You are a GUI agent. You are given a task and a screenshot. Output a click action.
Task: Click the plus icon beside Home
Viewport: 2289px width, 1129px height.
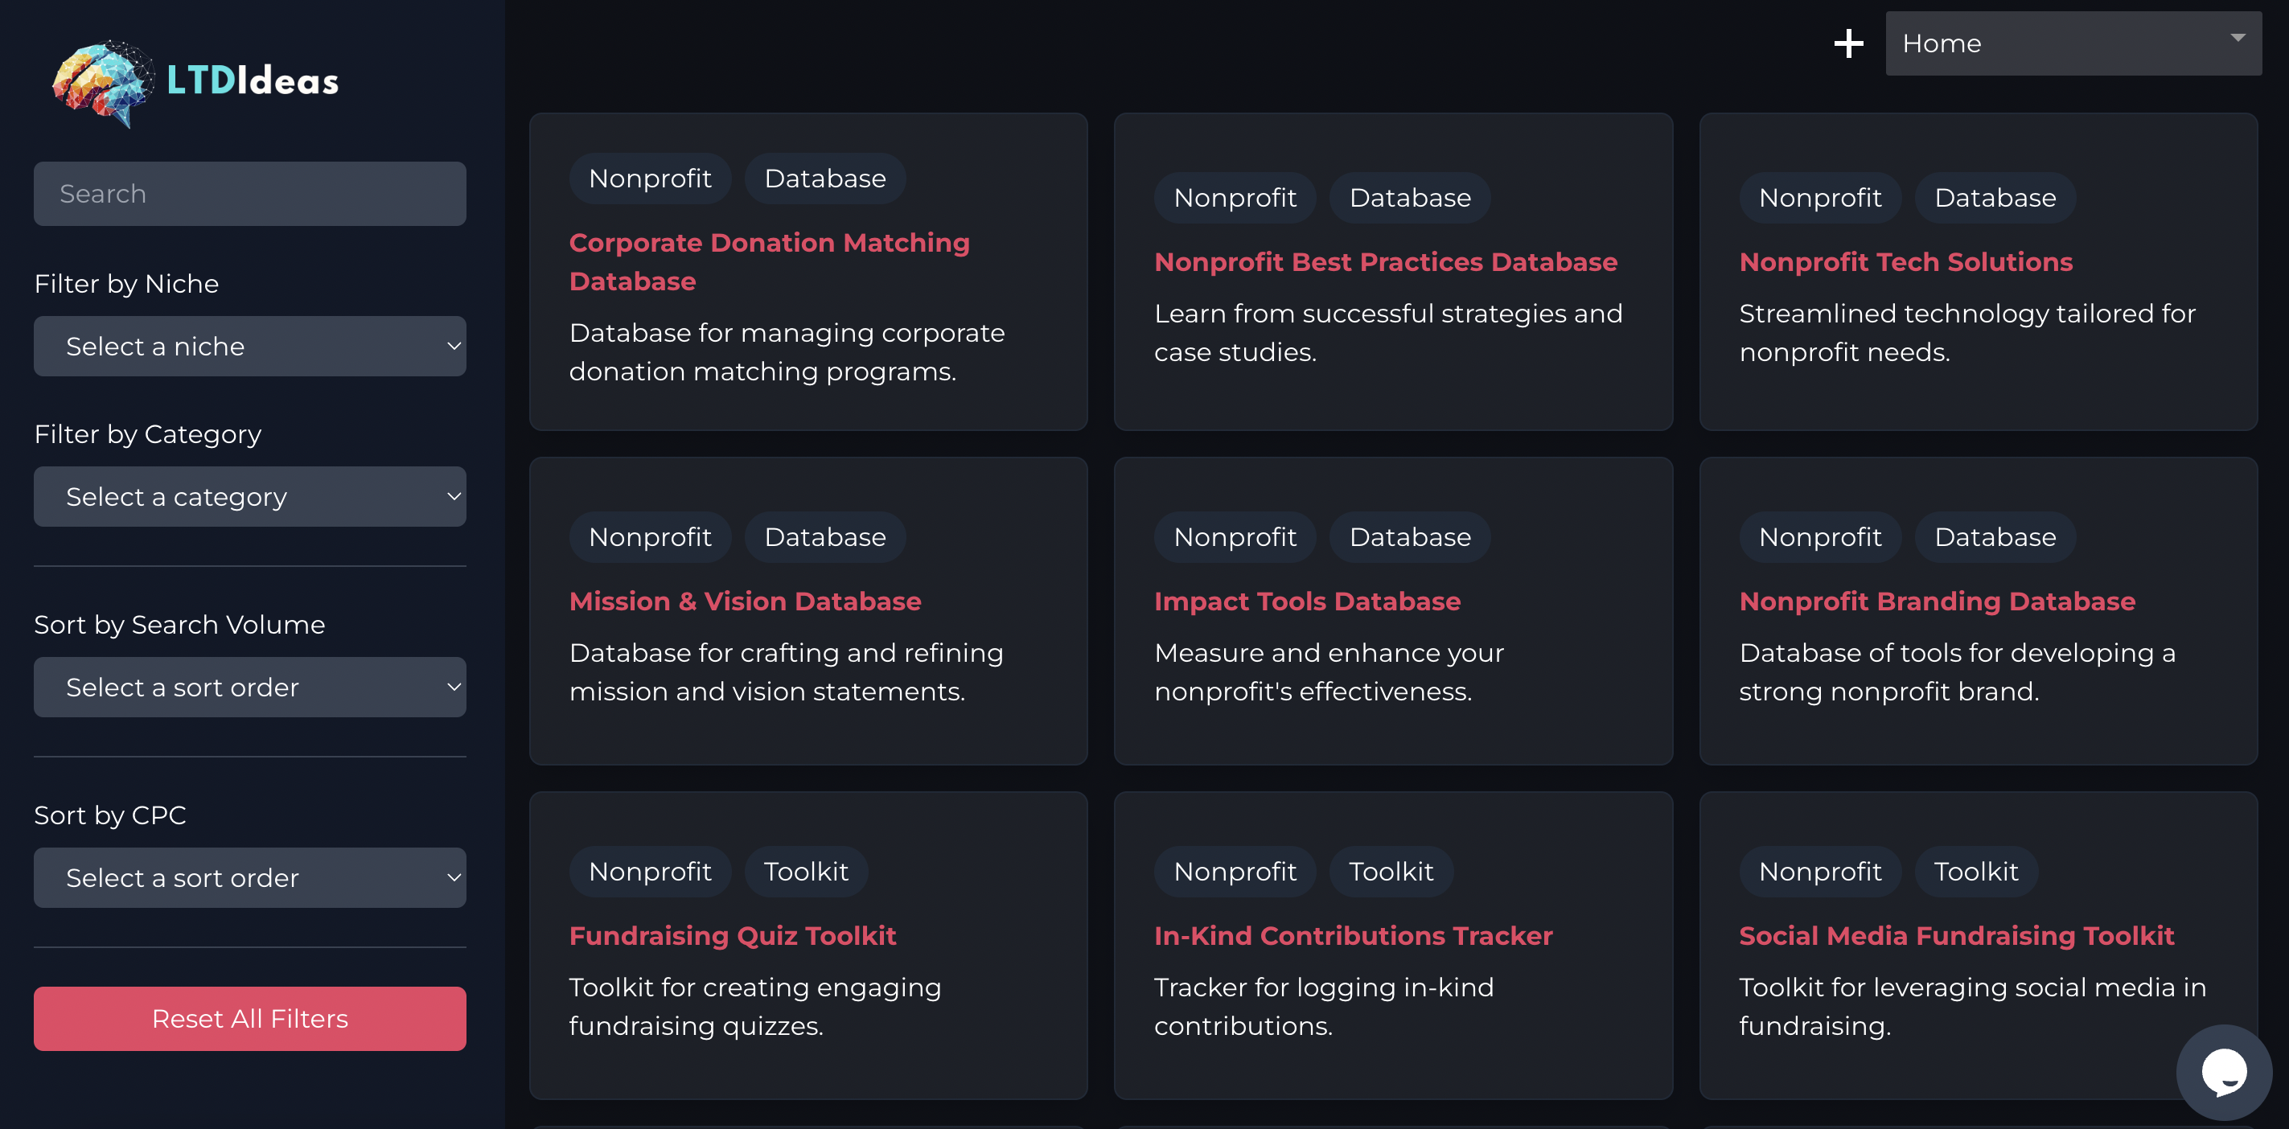pos(1848,43)
